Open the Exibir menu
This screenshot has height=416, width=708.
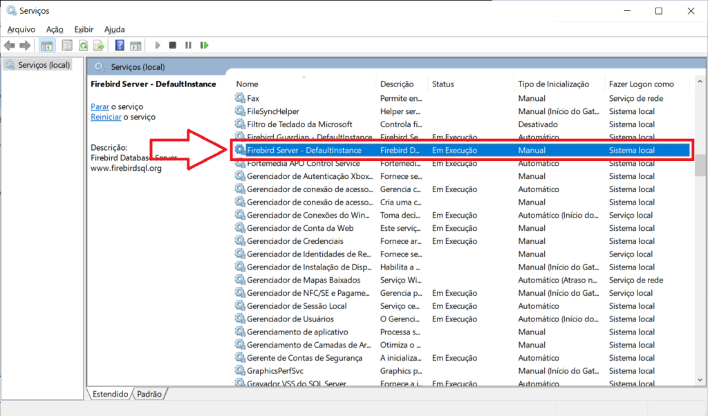(x=84, y=29)
